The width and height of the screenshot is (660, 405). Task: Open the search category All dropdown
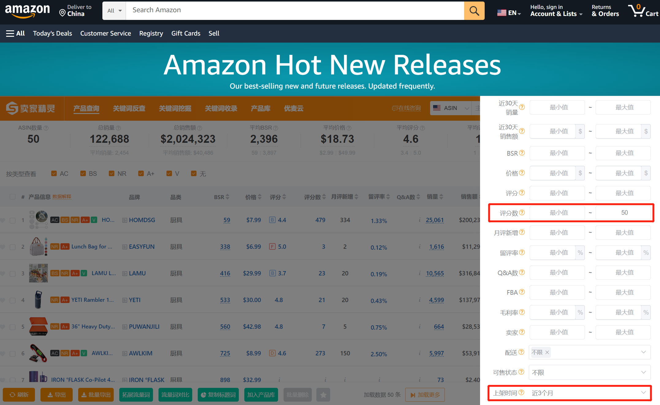click(x=114, y=11)
